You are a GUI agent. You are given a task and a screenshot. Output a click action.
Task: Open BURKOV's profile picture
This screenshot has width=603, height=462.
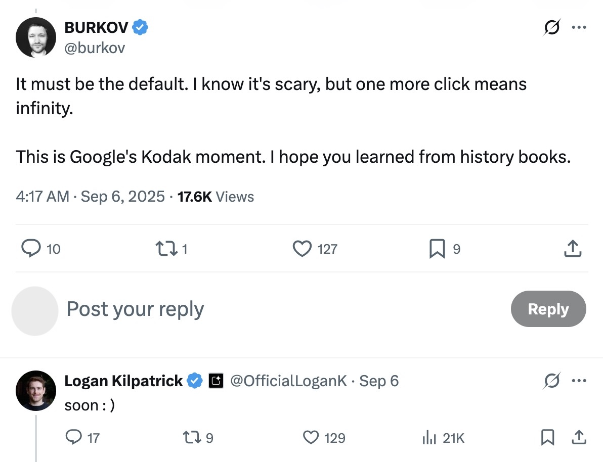pyautogui.click(x=35, y=37)
